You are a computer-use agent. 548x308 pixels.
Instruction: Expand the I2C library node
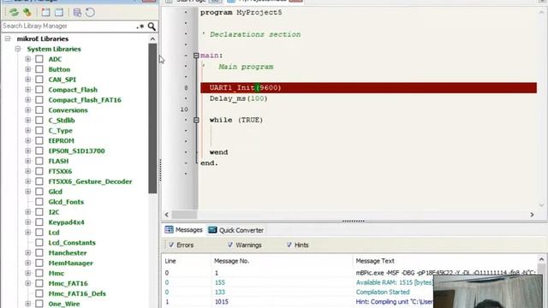click(x=28, y=212)
